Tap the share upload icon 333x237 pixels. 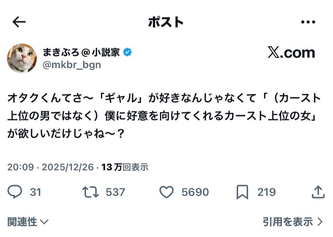click(x=318, y=192)
